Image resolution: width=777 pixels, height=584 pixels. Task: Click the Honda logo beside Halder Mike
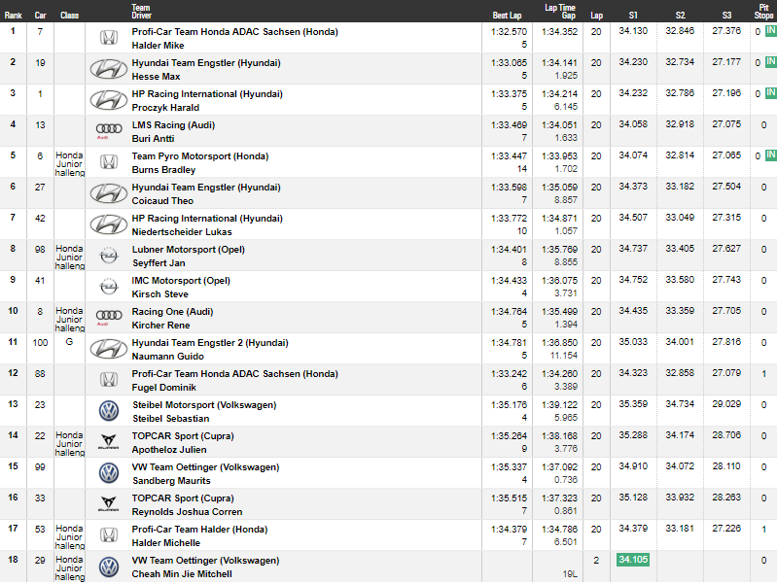(x=109, y=38)
